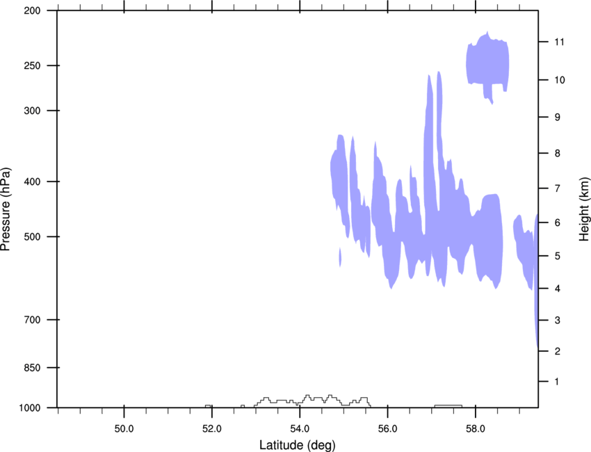Image resolution: width=591 pixels, height=452 pixels.
Task: Click the 850 pressure axis label
Action: point(32,368)
